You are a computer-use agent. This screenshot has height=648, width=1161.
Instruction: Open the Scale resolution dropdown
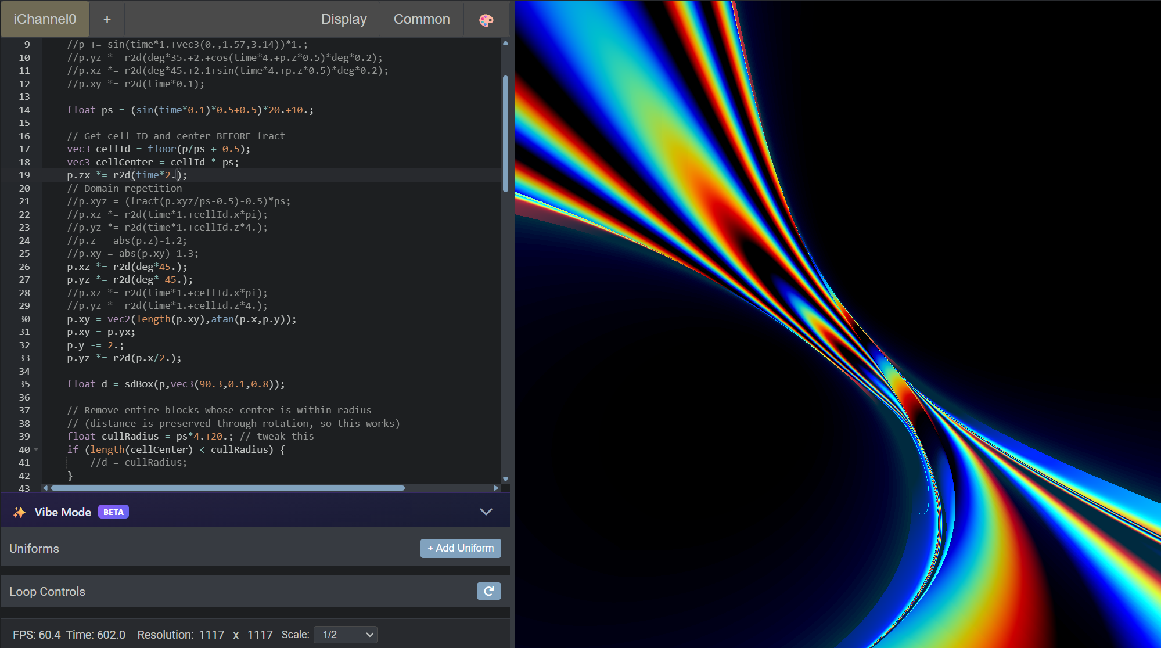click(x=345, y=635)
